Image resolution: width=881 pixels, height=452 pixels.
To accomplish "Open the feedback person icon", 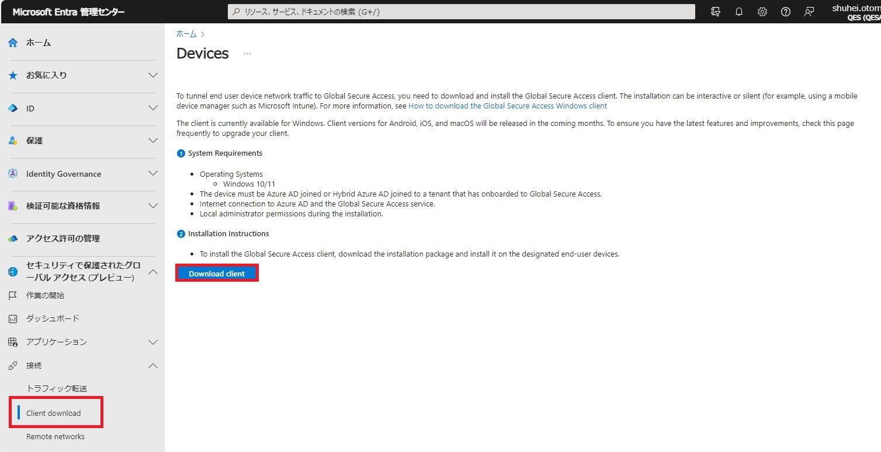I will 809,12.
